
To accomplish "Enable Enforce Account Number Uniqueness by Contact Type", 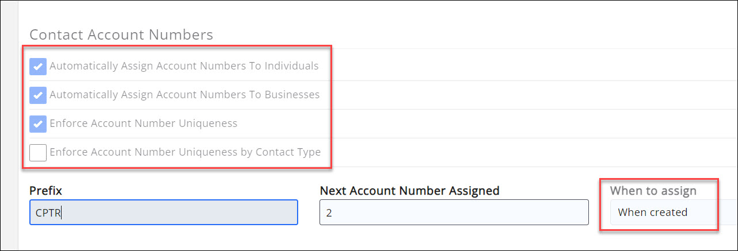I will pyautogui.click(x=38, y=152).
